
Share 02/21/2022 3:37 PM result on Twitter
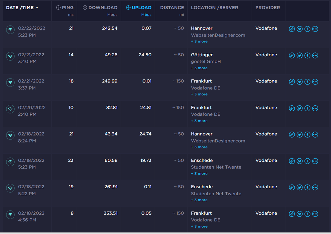pyautogui.click(x=300, y=82)
